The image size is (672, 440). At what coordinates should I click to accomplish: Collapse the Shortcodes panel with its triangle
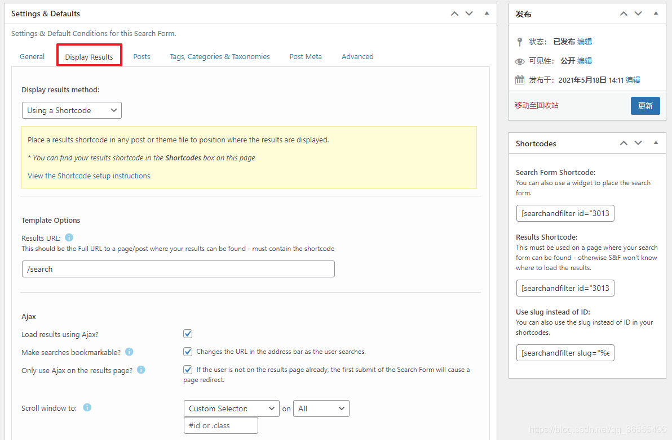[656, 143]
